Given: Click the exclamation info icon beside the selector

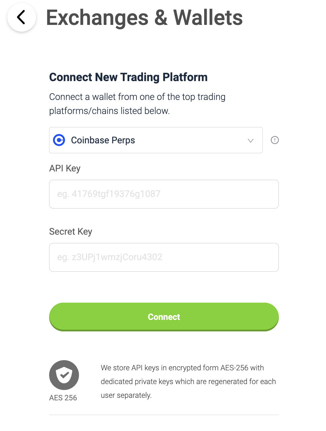Looking at the screenshot, I should click(x=275, y=140).
